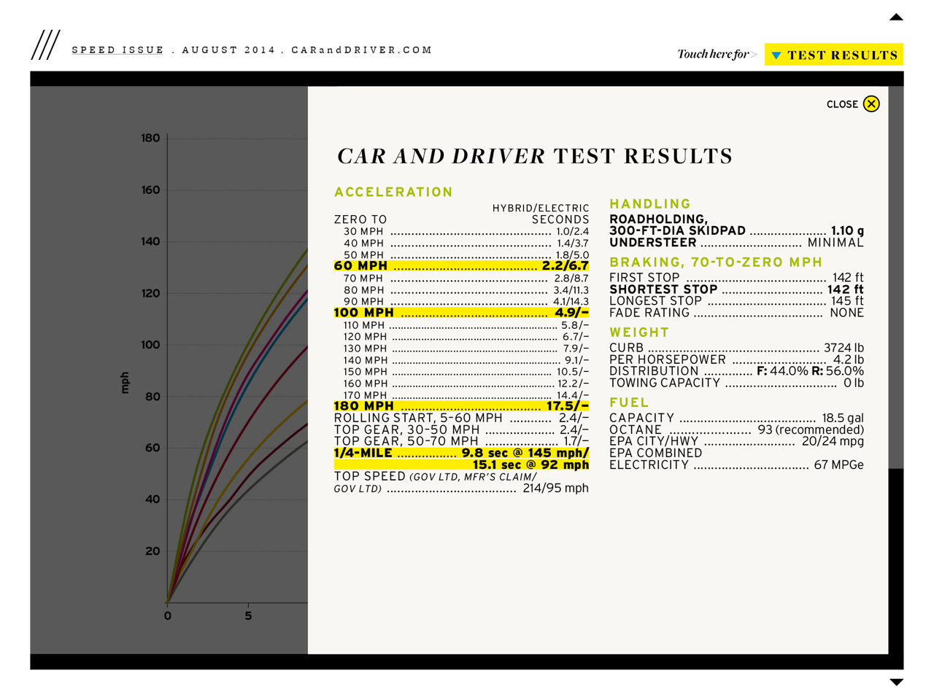Click the triple-slash logo in the header
The image size is (934, 700).
(45, 45)
